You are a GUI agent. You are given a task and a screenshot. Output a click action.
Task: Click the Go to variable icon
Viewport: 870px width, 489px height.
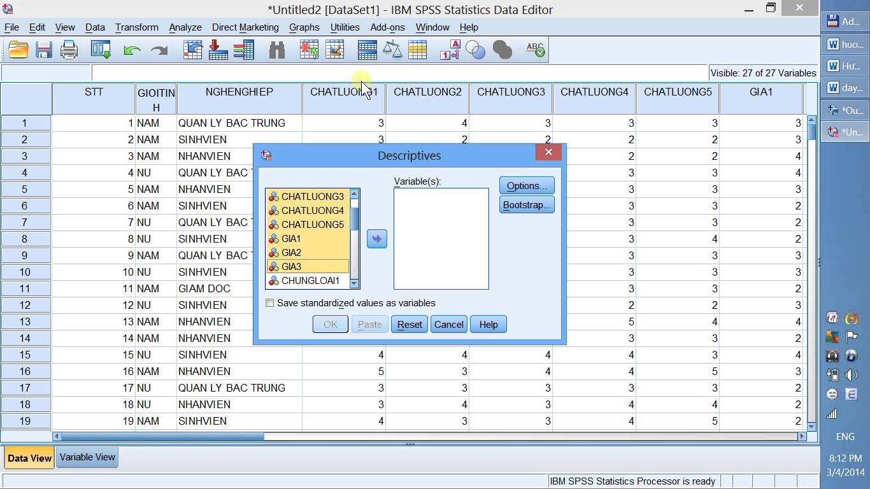point(218,50)
